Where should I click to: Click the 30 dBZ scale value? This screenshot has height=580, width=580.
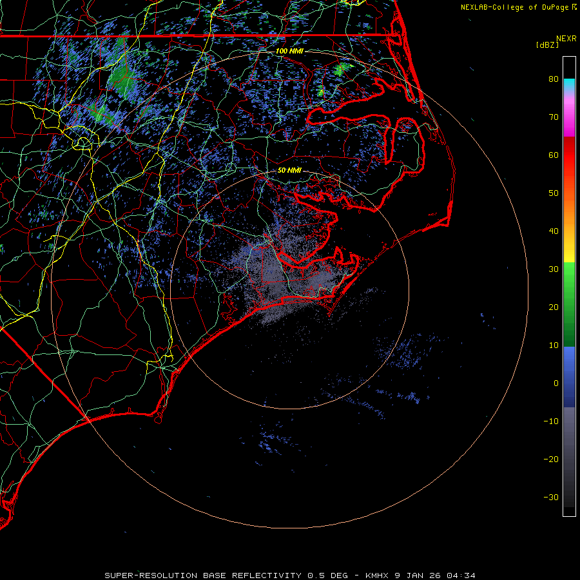[x=554, y=269]
